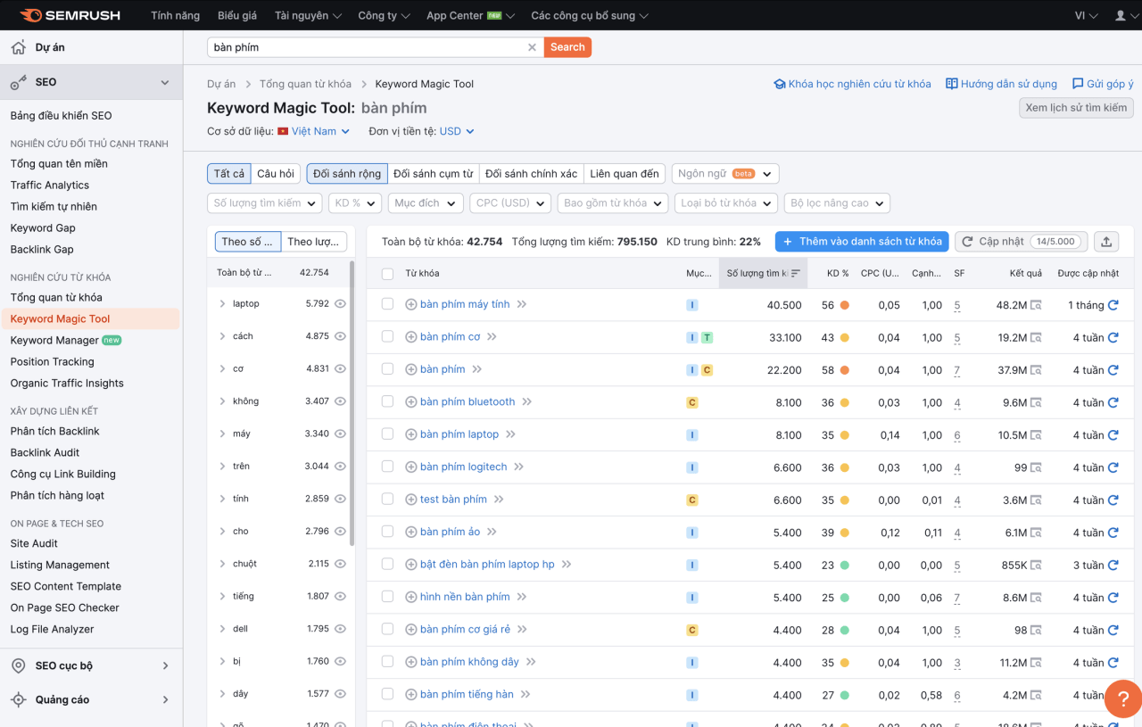Refresh data for bàn phím máy tính row
Screen dimensions: 1142x727
pos(1113,305)
